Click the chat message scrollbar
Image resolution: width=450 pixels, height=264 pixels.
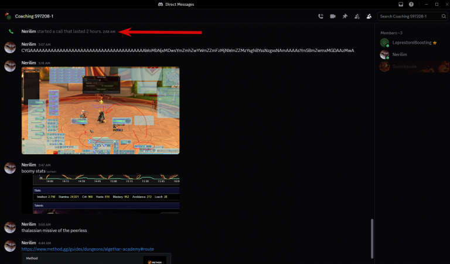(372, 238)
